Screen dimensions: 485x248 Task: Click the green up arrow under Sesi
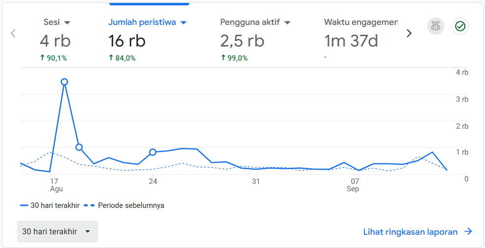(43, 58)
